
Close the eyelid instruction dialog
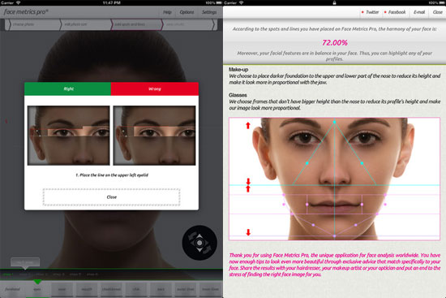pos(112,197)
